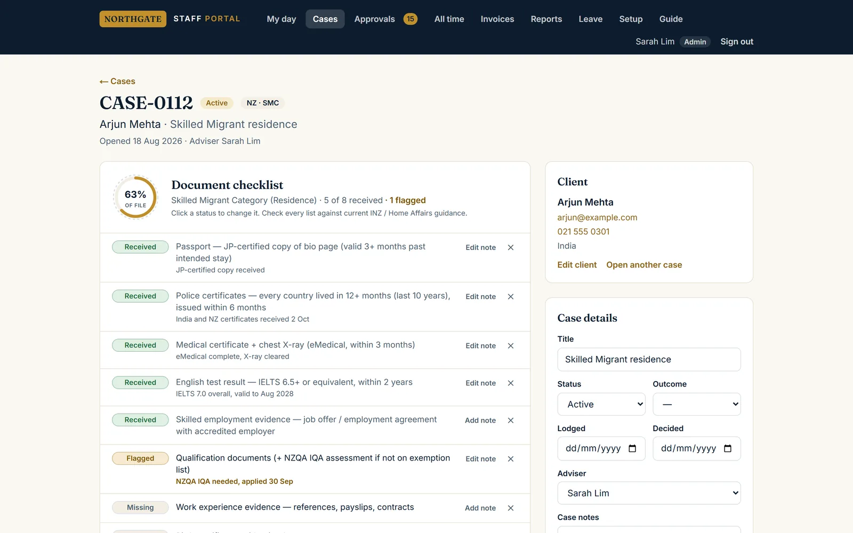
Task: Call client number 021 555 0301
Action: (x=583, y=231)
